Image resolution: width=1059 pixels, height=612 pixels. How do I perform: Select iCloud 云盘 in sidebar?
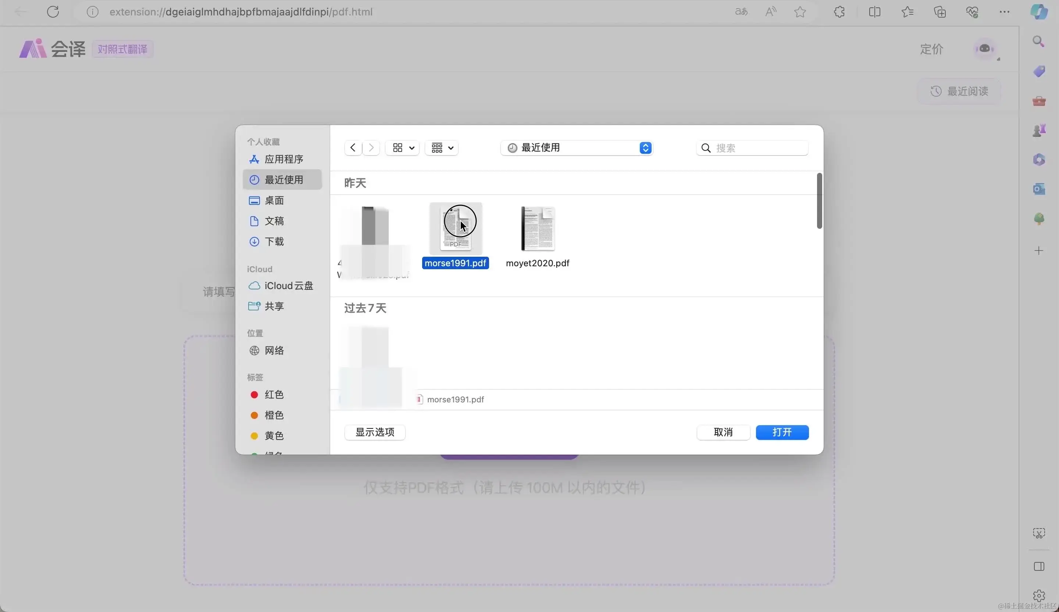coord(282,286)
